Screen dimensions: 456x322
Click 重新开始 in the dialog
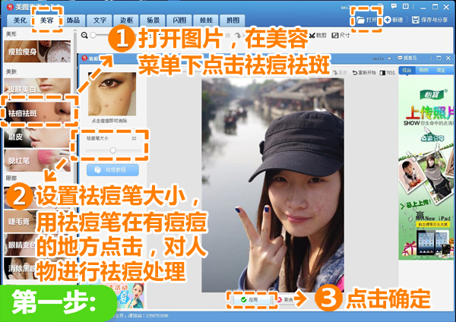364,73
